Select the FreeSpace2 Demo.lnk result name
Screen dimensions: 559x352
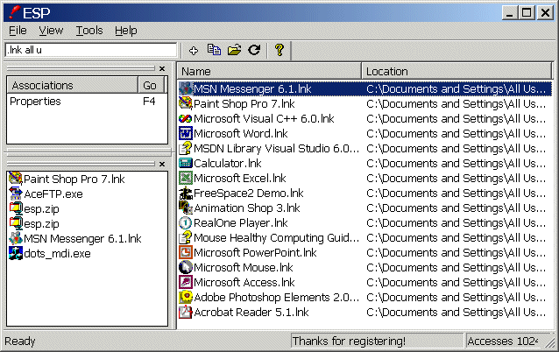(249, 194)
